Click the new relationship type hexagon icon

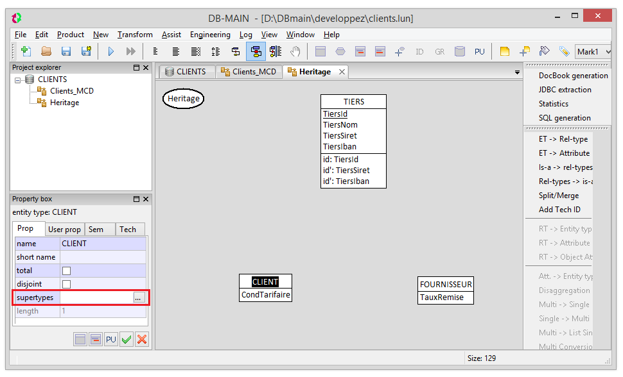coord(340,51)
